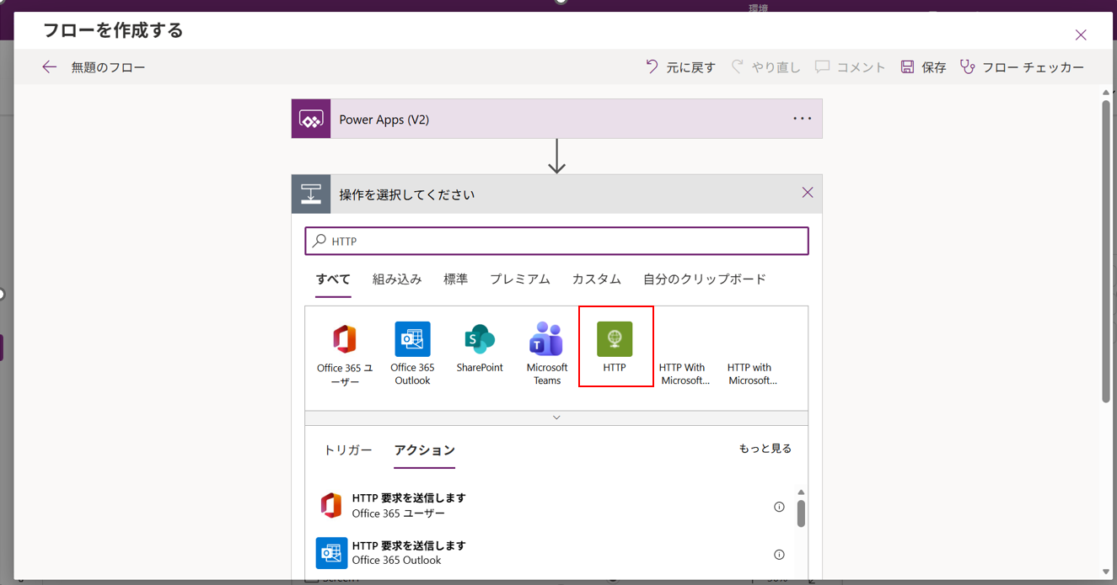Click the search magnifier icon
The width and height of the screenshot is (1117, 585).
click(x=320, y=241)
